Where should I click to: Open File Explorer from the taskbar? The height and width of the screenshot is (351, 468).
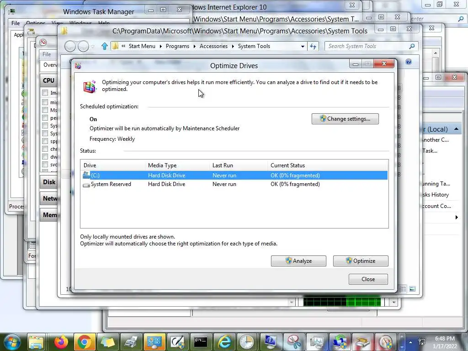click(x=36, y=342)
